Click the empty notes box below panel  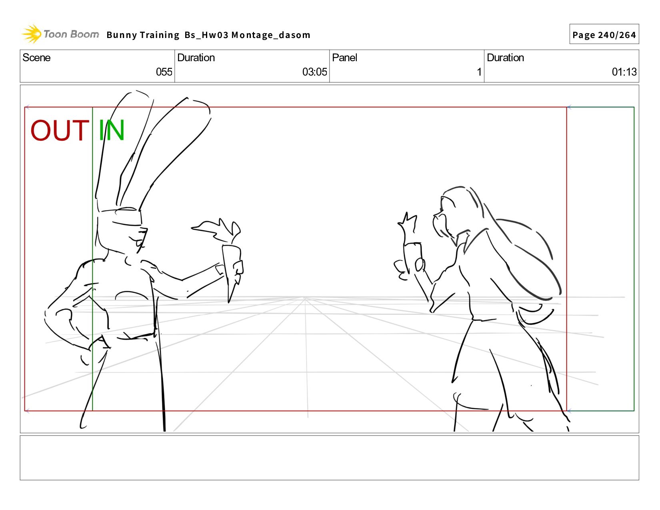tap(329, 458)
